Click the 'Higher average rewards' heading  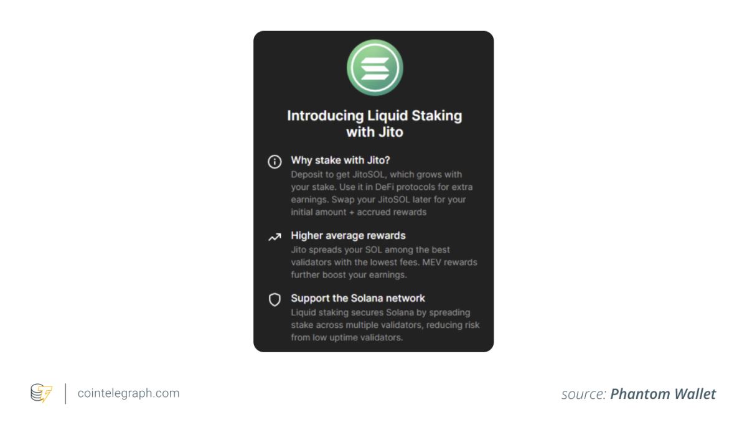click(348, 236)
